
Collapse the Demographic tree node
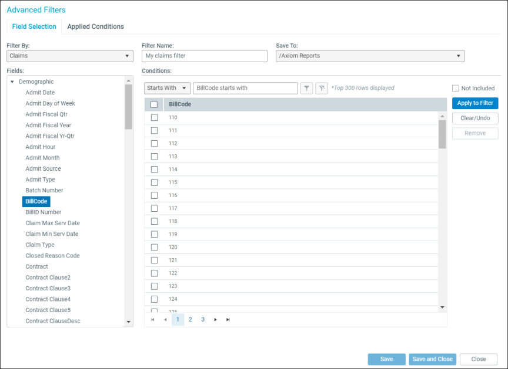12,82
